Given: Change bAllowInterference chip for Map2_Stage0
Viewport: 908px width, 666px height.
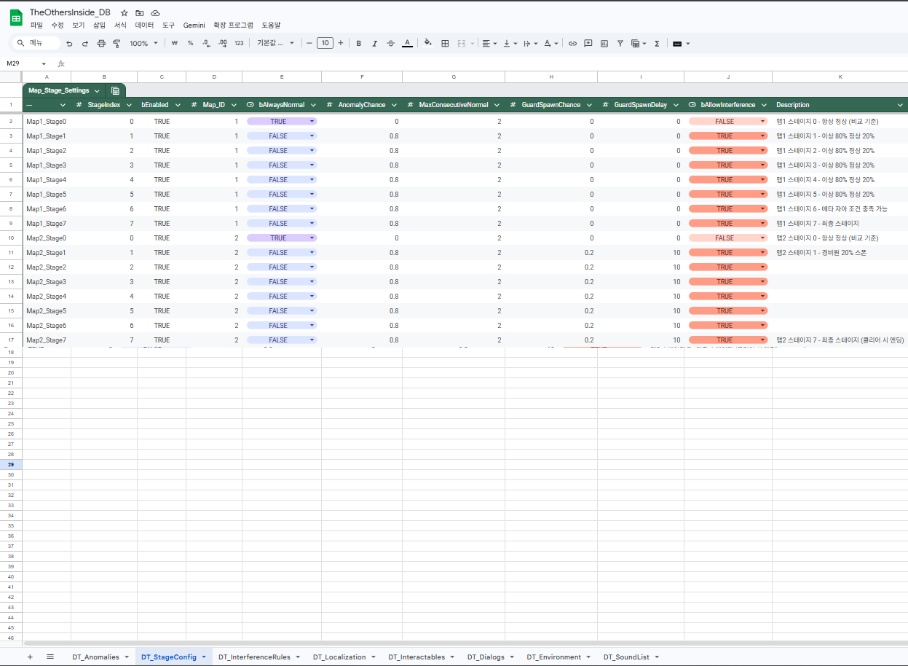Looking at the screenshot, I should [x=728, y=238].
